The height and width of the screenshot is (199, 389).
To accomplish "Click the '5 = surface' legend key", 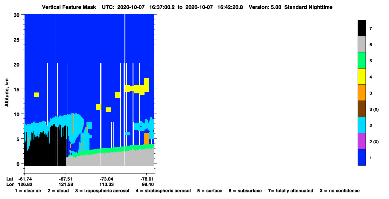I will click(210, 191).
